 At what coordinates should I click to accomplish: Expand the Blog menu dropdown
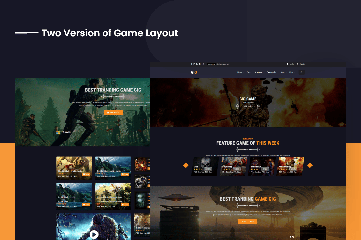pyautogui.click(x=292, y=72)
